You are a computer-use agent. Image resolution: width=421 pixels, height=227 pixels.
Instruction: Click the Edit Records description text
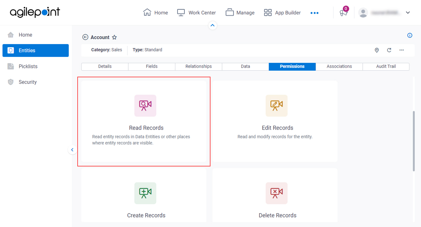(x=275, y=137)
